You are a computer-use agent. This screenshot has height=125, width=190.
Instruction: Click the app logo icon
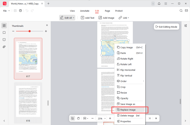pyautogui.click(x=5, y=4)
